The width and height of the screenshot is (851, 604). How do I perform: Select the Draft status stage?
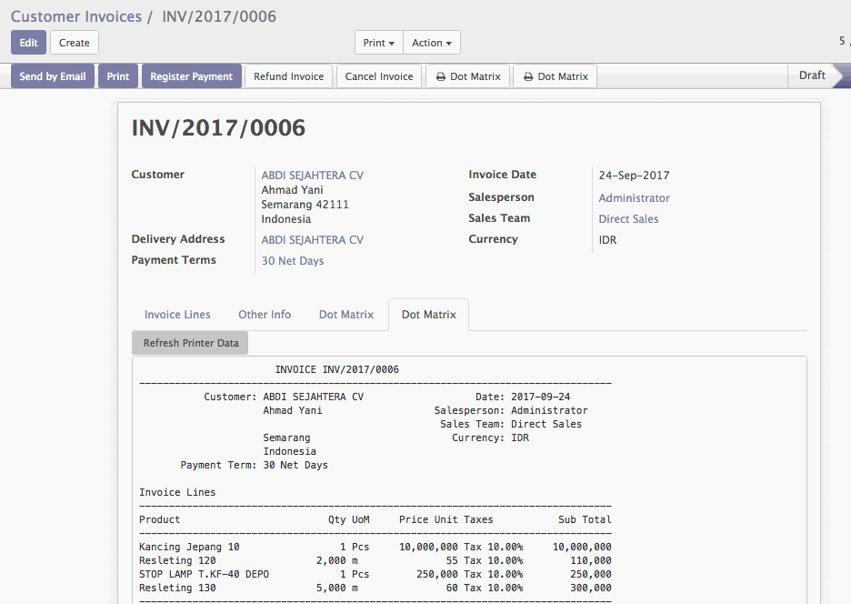pos(812,75)
